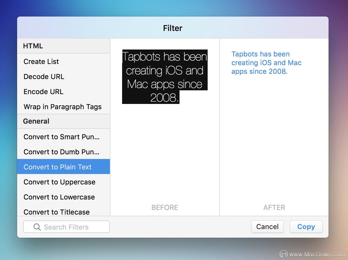
Task: Select Convert to Plain Text filter
Action: click(64, 166)
